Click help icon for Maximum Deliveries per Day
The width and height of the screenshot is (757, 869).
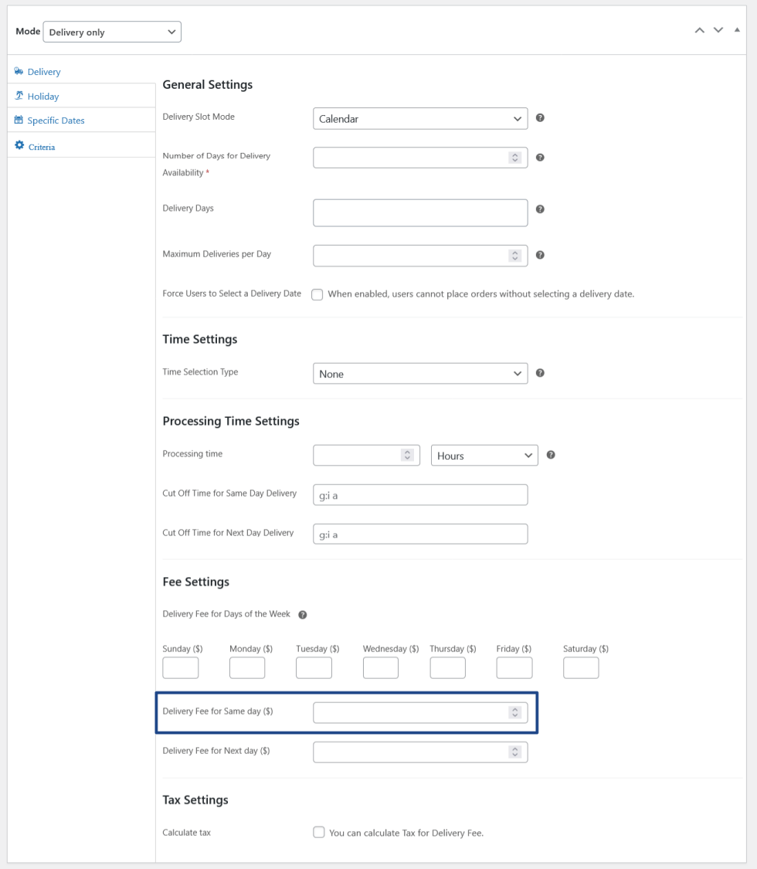(x=540, y=255)
